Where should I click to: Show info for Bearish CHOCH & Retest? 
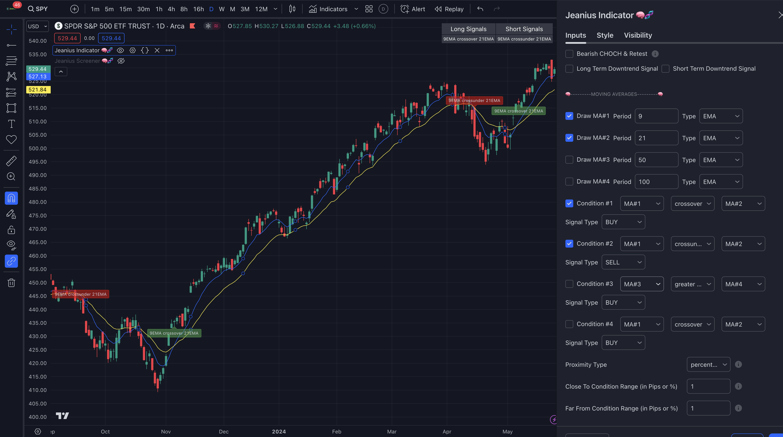(x=655, y=54)
